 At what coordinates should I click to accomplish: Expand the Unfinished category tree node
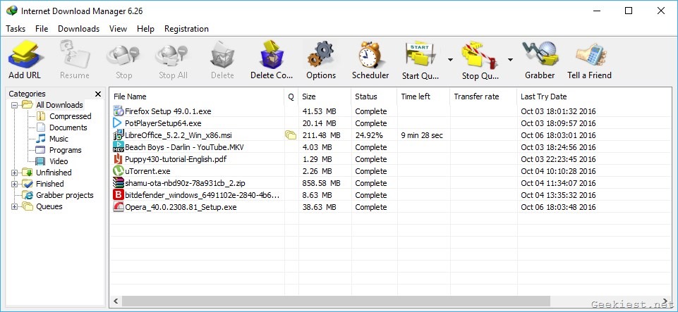15,173
